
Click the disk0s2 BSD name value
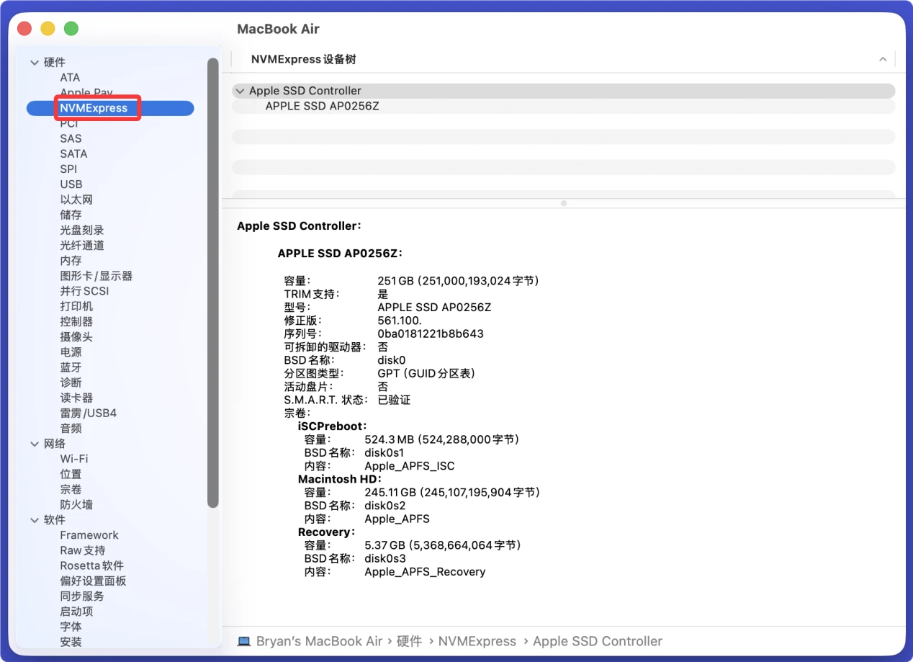pyautogui.click(x=384, y=506)
